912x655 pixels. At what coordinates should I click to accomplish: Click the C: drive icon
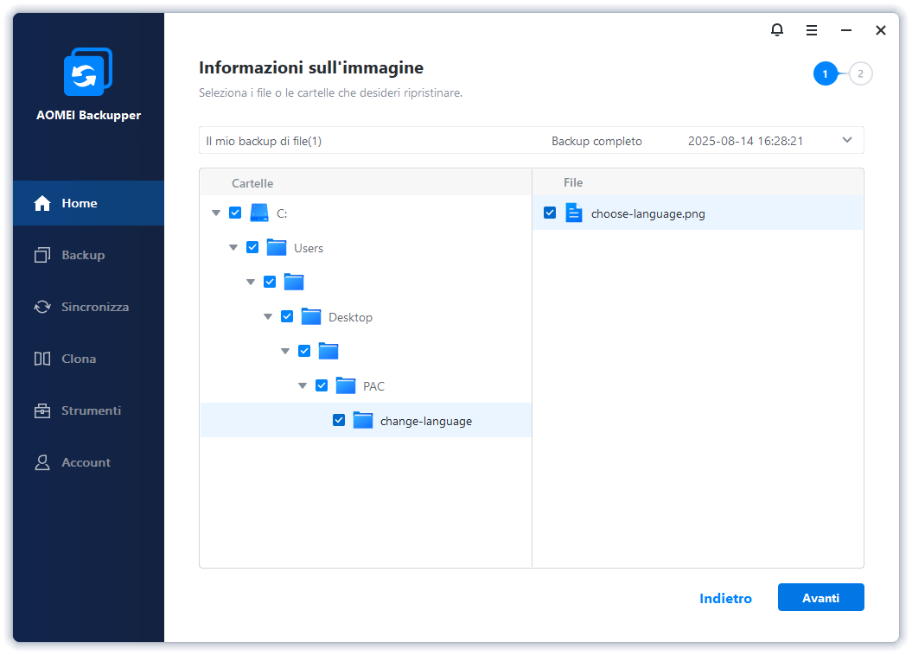(x=259, y=213)
